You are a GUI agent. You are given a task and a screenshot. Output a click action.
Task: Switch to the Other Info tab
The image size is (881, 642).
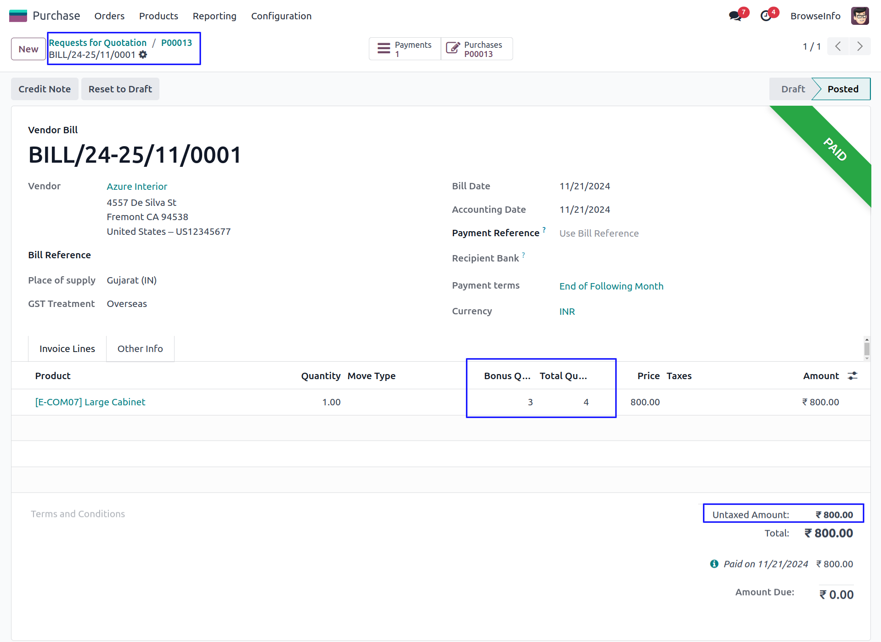[140, 349]
